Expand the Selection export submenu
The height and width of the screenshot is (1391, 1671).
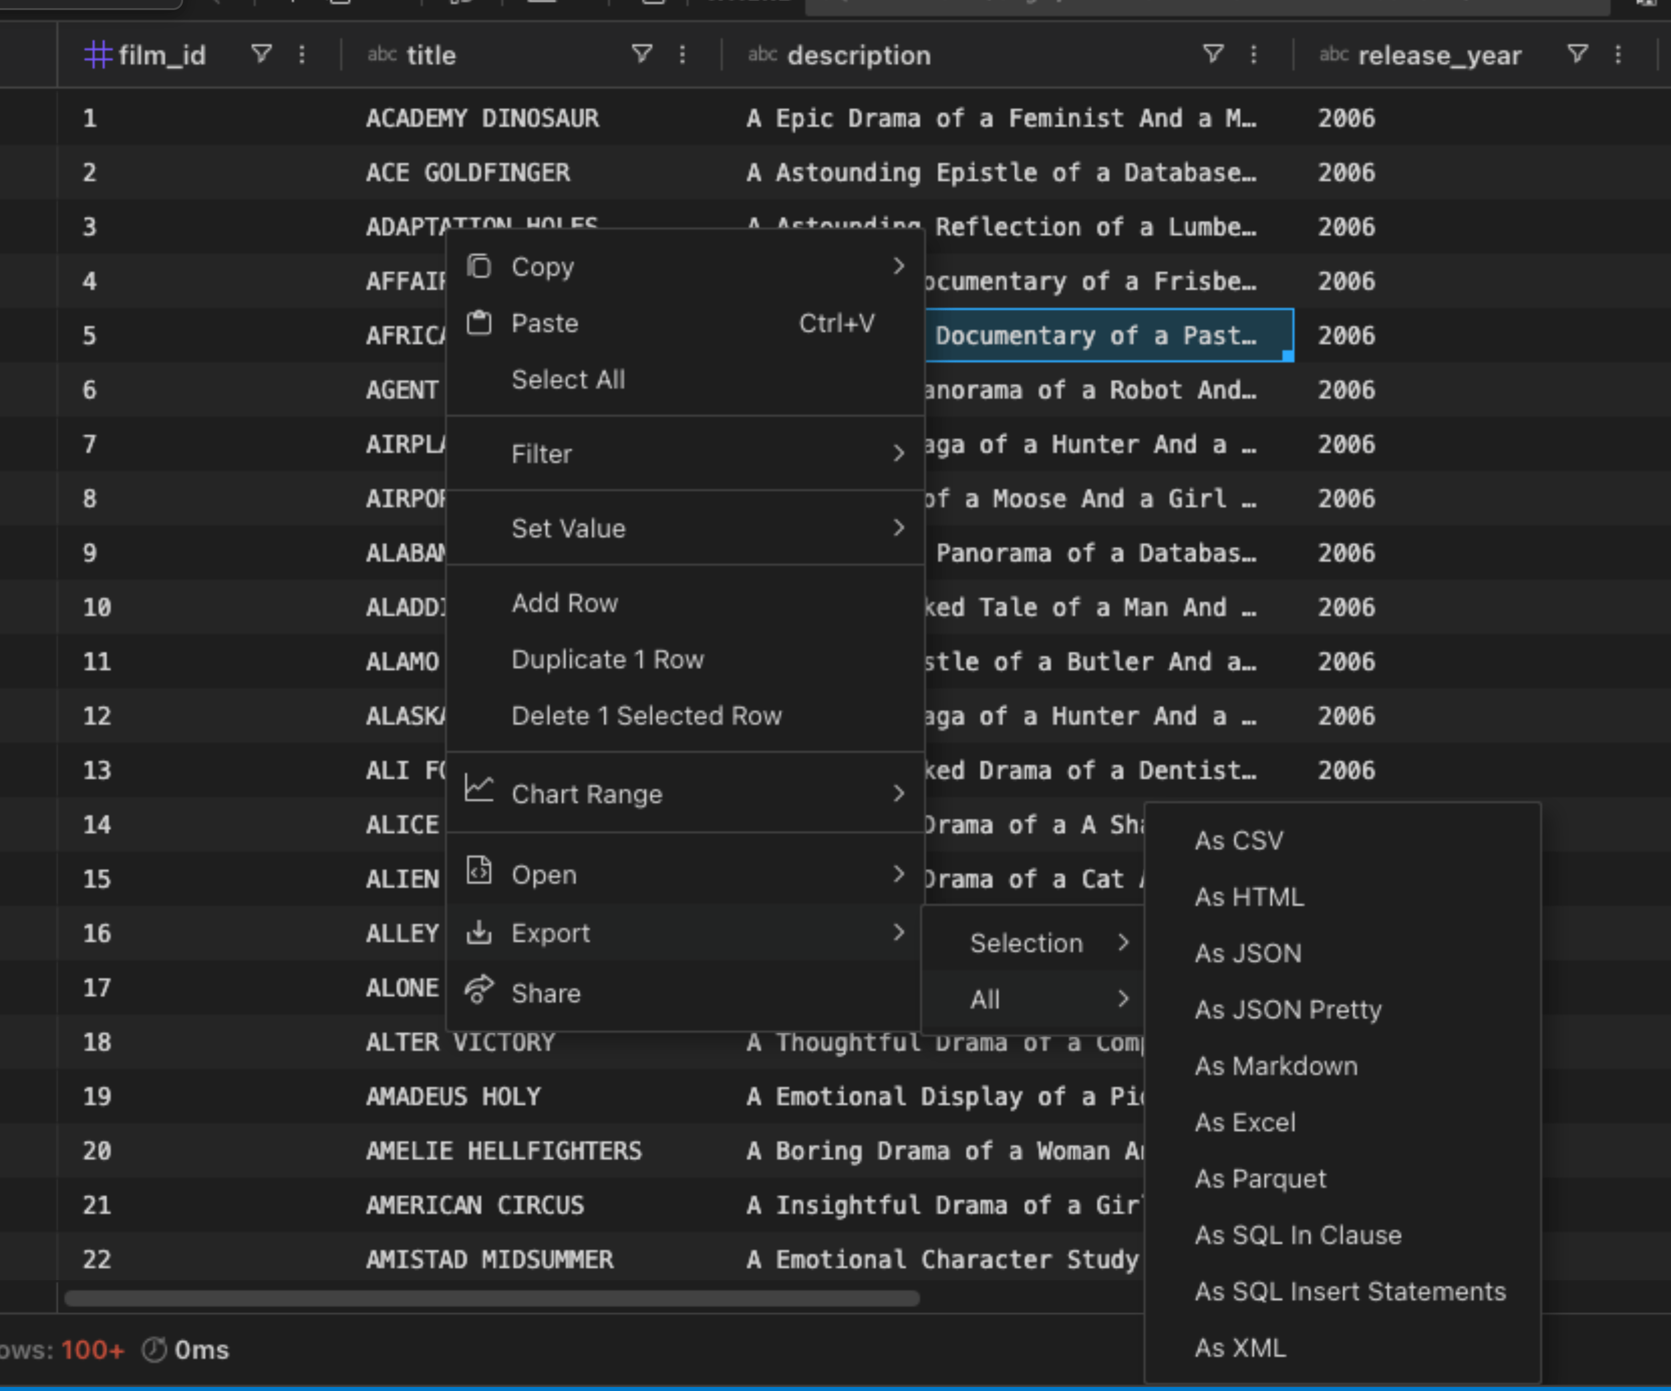pos(1028,942)
